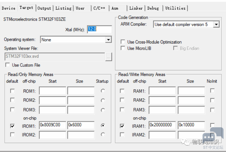Toggle the Use MicroLIB checkbox
This screenshot has width=226, height=152.
coord(123,48)
